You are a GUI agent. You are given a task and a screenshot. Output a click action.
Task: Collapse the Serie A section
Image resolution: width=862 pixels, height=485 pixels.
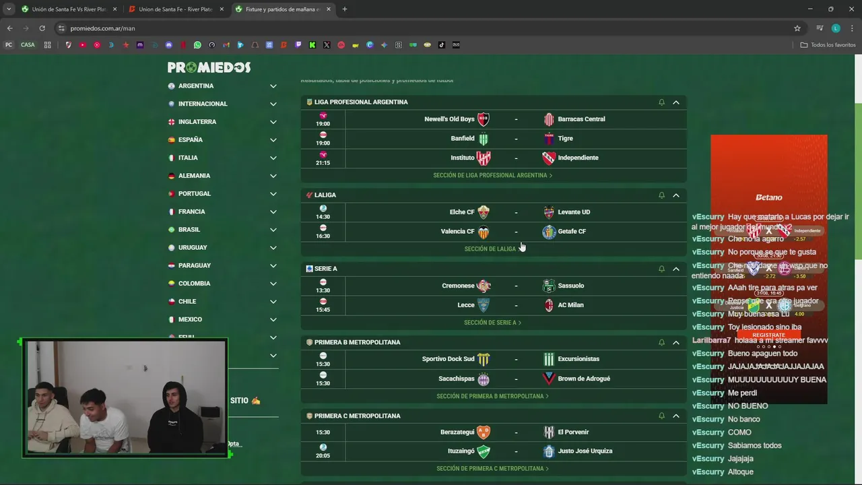point(676,269)
